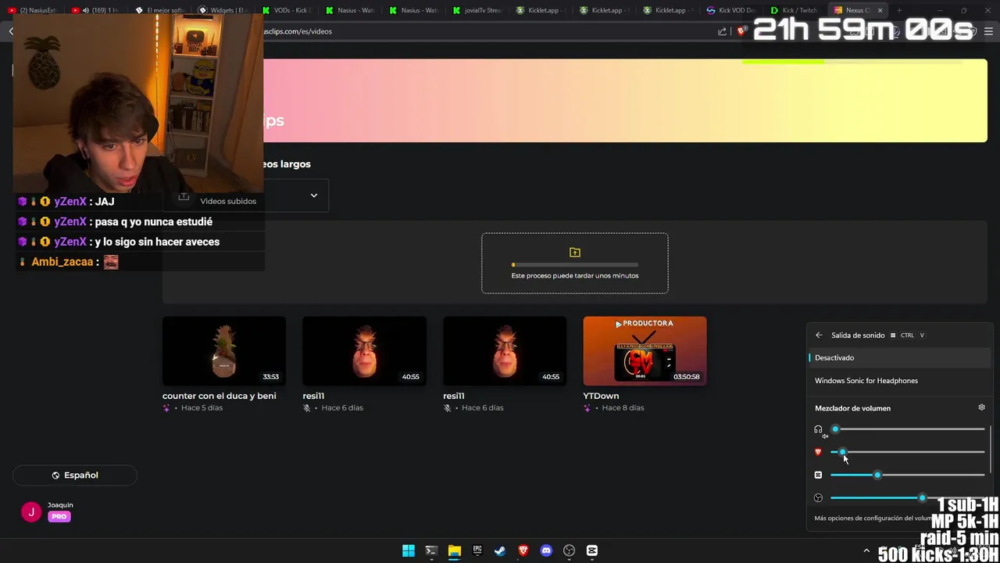Open CapCut from the taskbar
Viewport: 1000px width, 563px height.
592,550
